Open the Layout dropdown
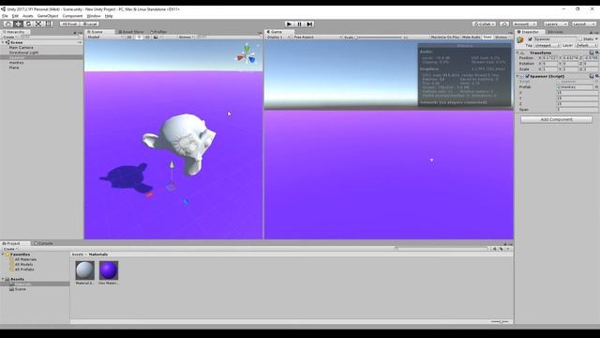Image resolution: width=600 pixels, height=338 pixels. tap(584, 23)
